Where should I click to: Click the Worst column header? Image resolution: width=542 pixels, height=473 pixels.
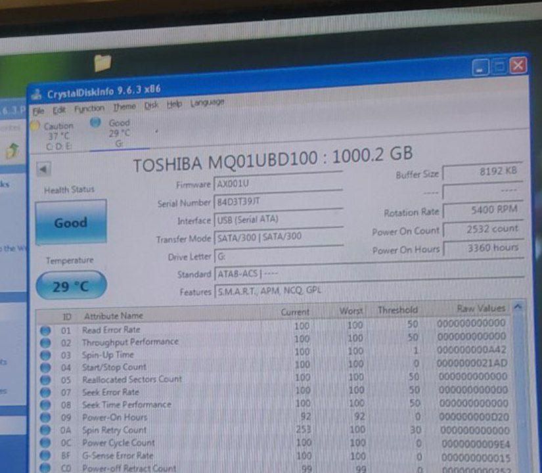(351, 311)
